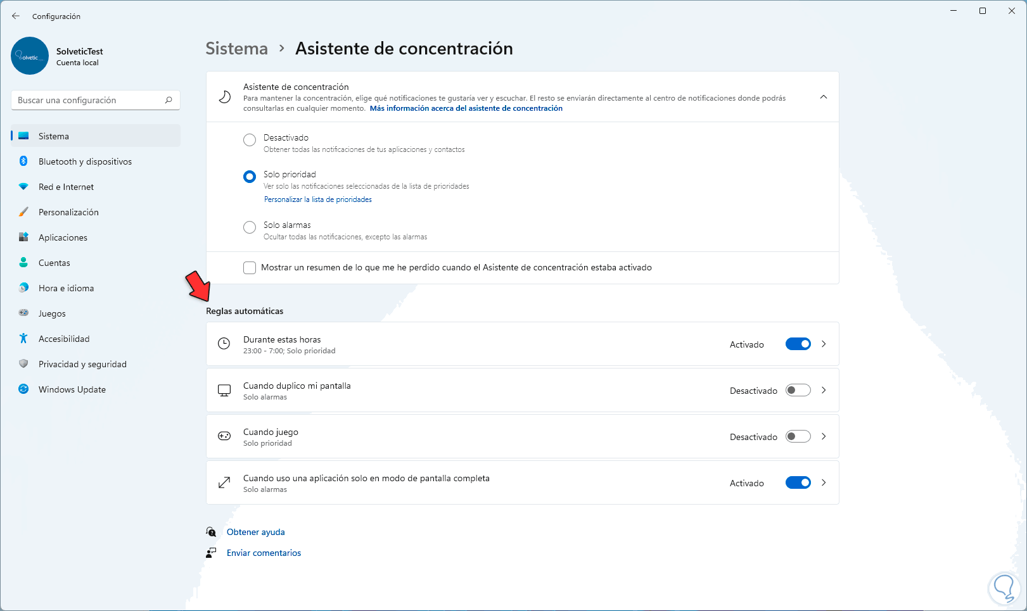Click the Windows Update icon in the sidebar
This screenshot has width=1027, height=611.
click(x=23, y=389)
